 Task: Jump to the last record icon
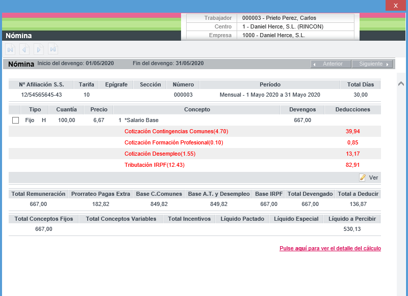pyautogui.click(x=53, y=49)
